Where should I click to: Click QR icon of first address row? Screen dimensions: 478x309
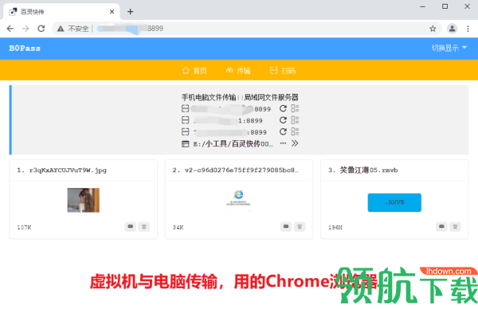click(186, 109)
